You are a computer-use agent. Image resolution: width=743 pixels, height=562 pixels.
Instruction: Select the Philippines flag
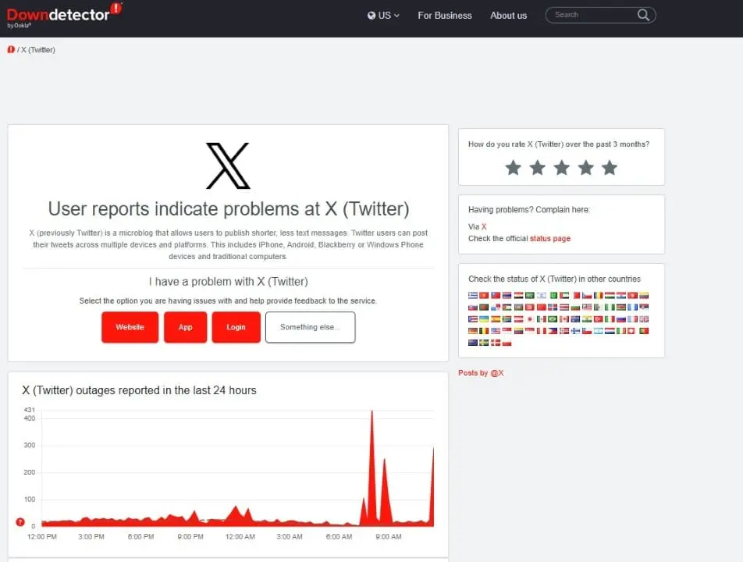[553, 331]
